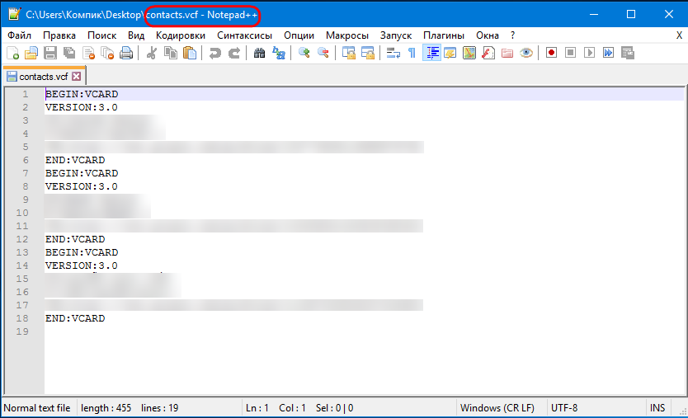Open Folder as Workspace icon
Viewport: 688px width, 418px height.
pos(507,53)
